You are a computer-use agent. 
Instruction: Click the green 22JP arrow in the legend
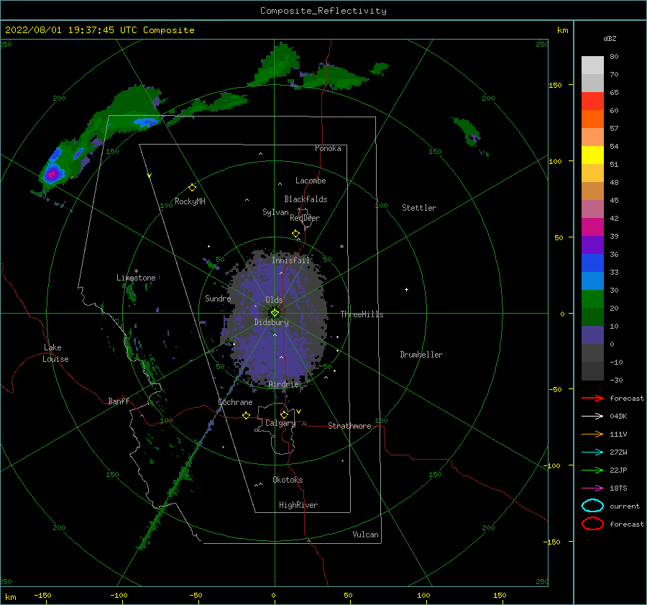[592, 470]
